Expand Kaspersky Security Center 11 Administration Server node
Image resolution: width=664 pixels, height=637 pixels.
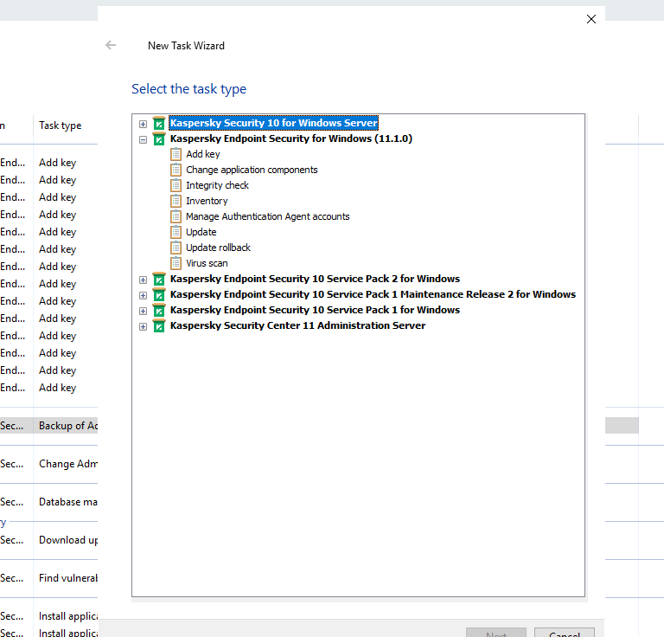144,327
